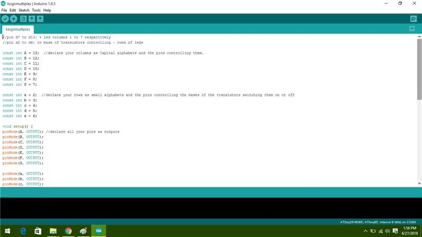Click the battery power tray icon
422x237 pixels.
pyautogui.click(x=373, y=231)
